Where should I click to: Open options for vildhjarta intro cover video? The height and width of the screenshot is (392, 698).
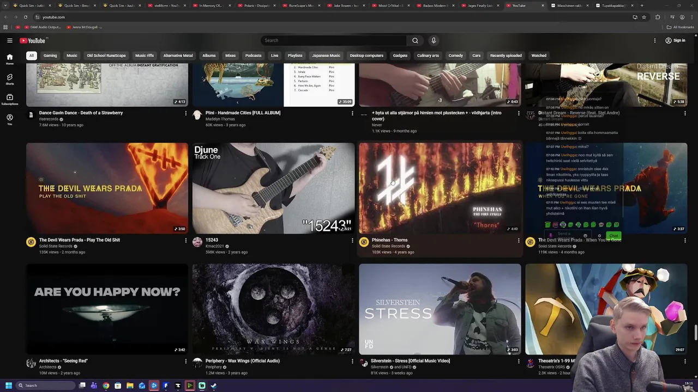click(x=519, y=113)
